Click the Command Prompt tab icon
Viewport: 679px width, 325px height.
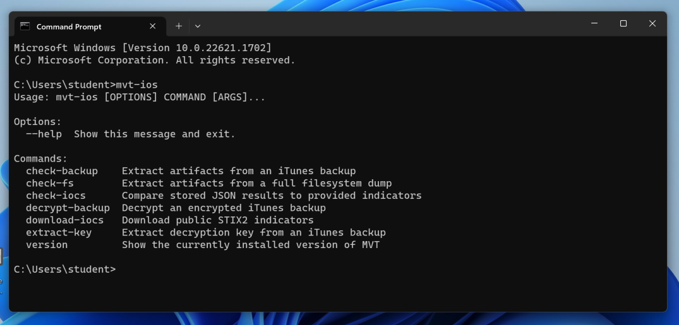point(25,27)
